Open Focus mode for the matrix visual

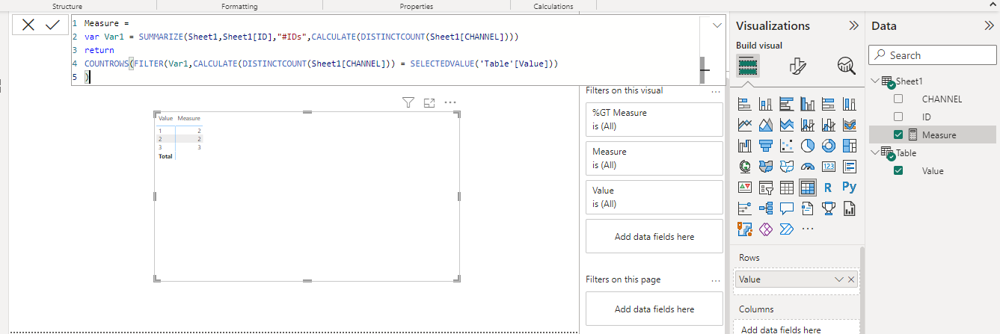click(x=429, y=103)
